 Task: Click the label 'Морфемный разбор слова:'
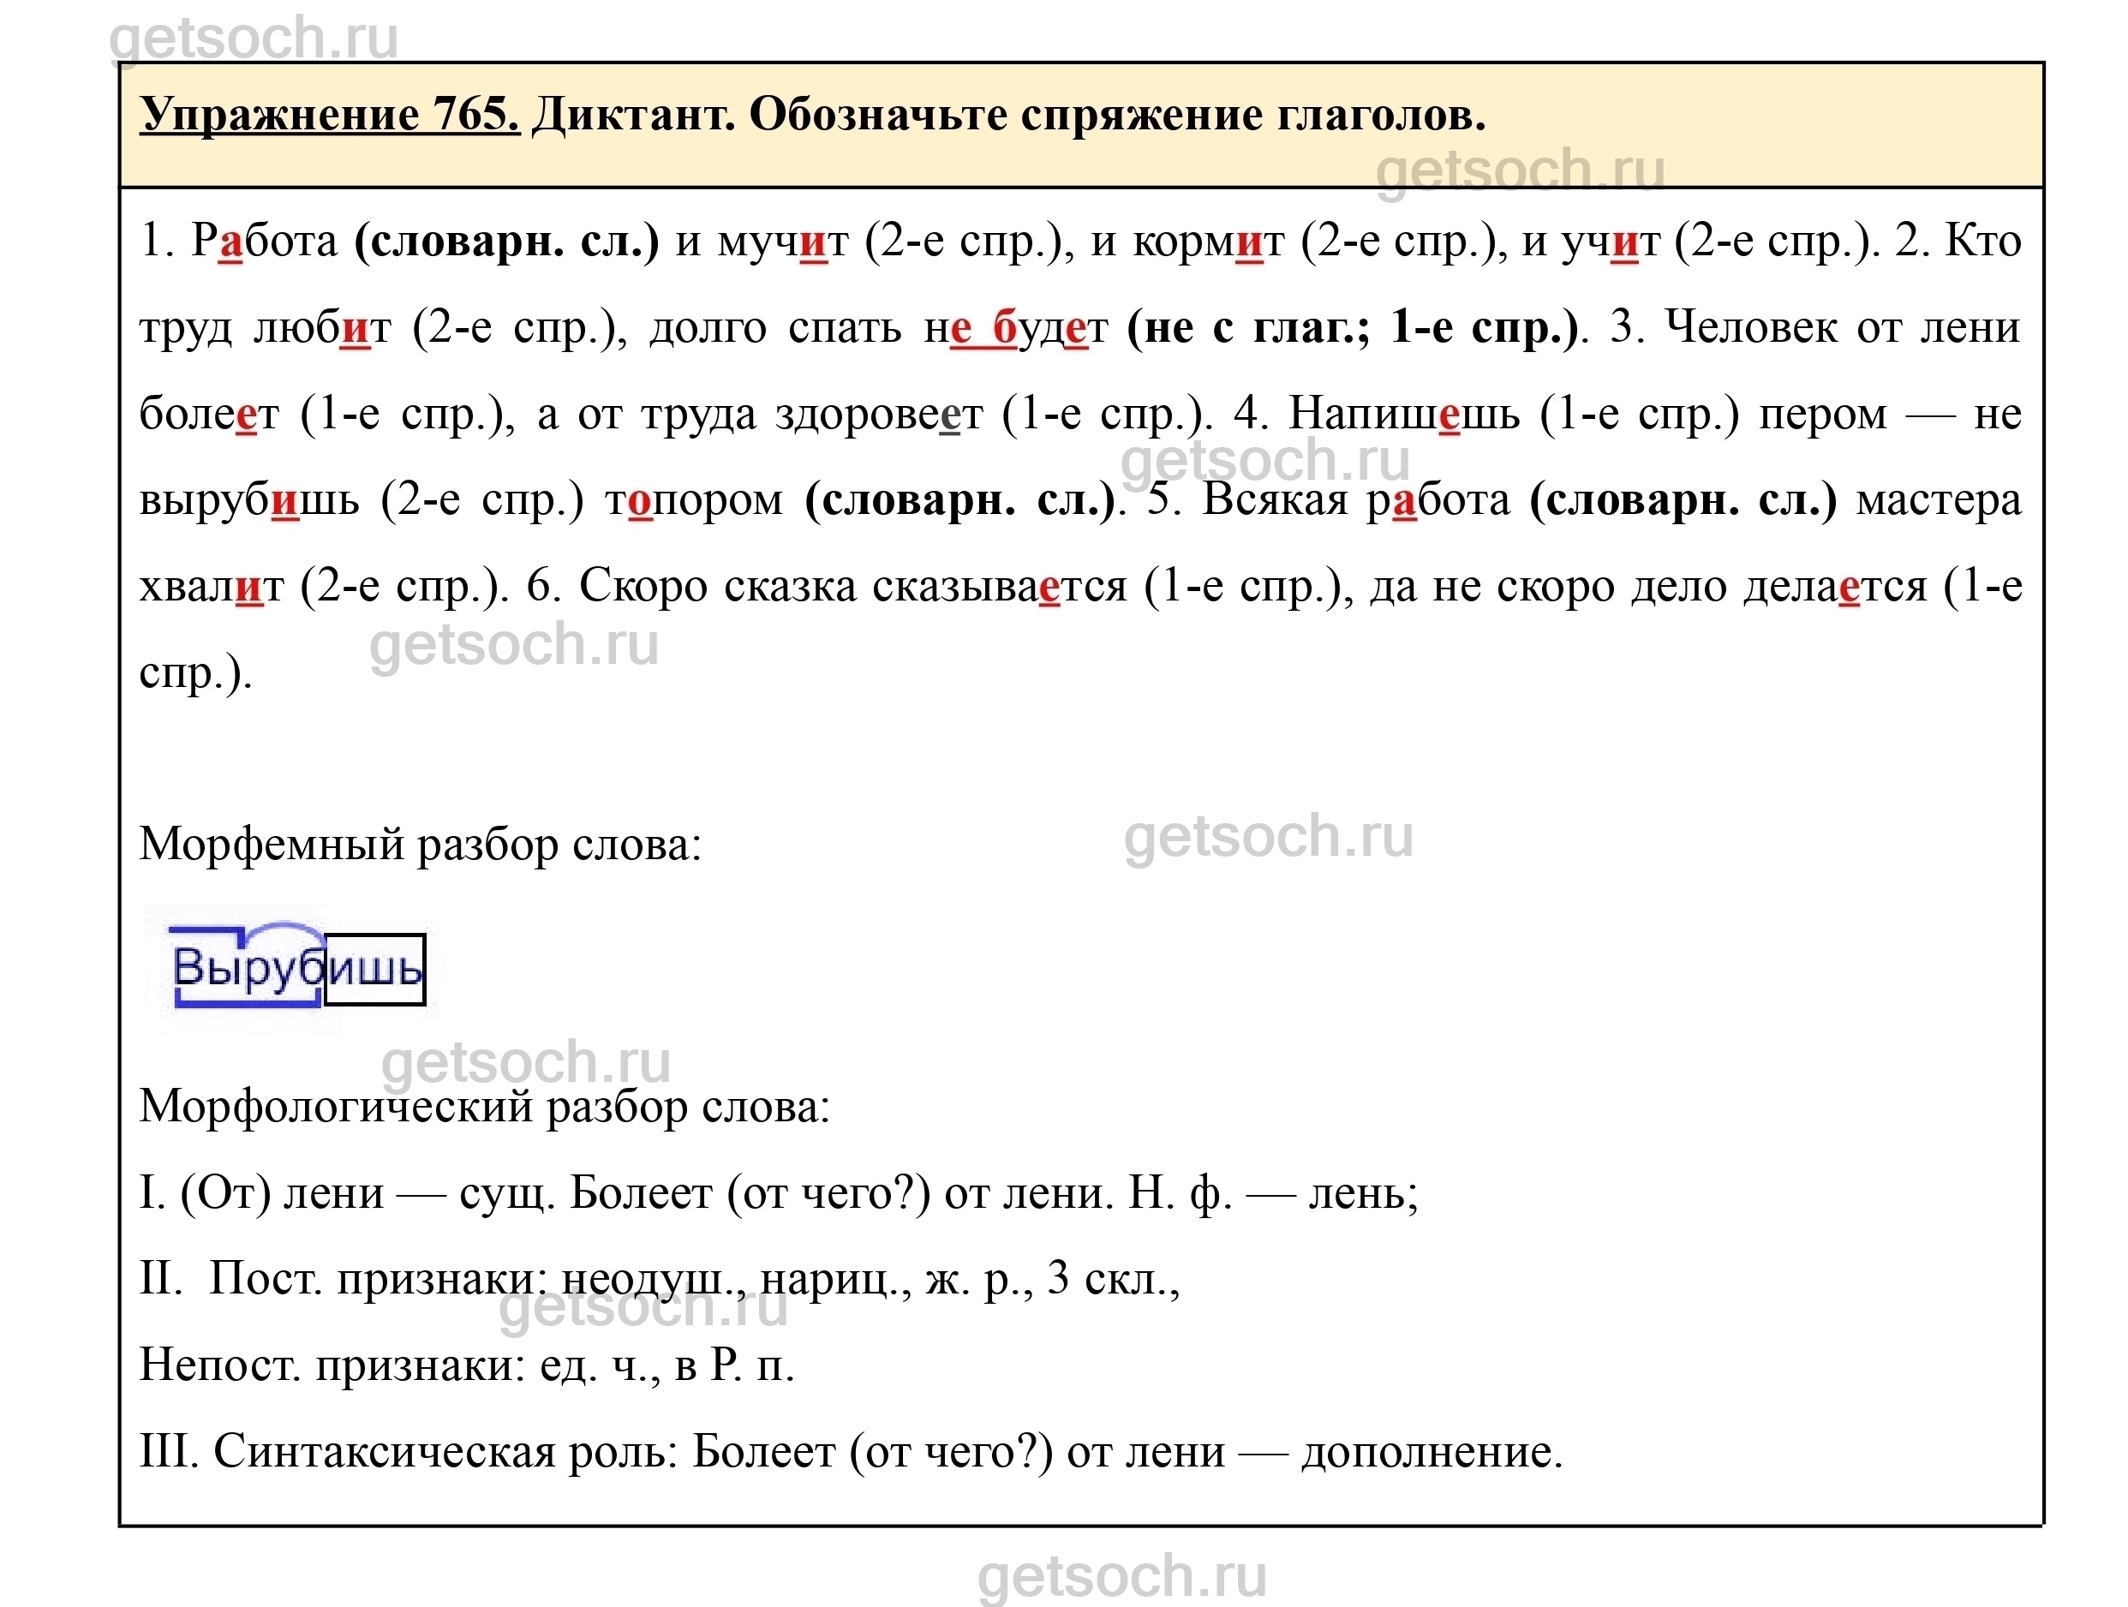tap(421, 845)
